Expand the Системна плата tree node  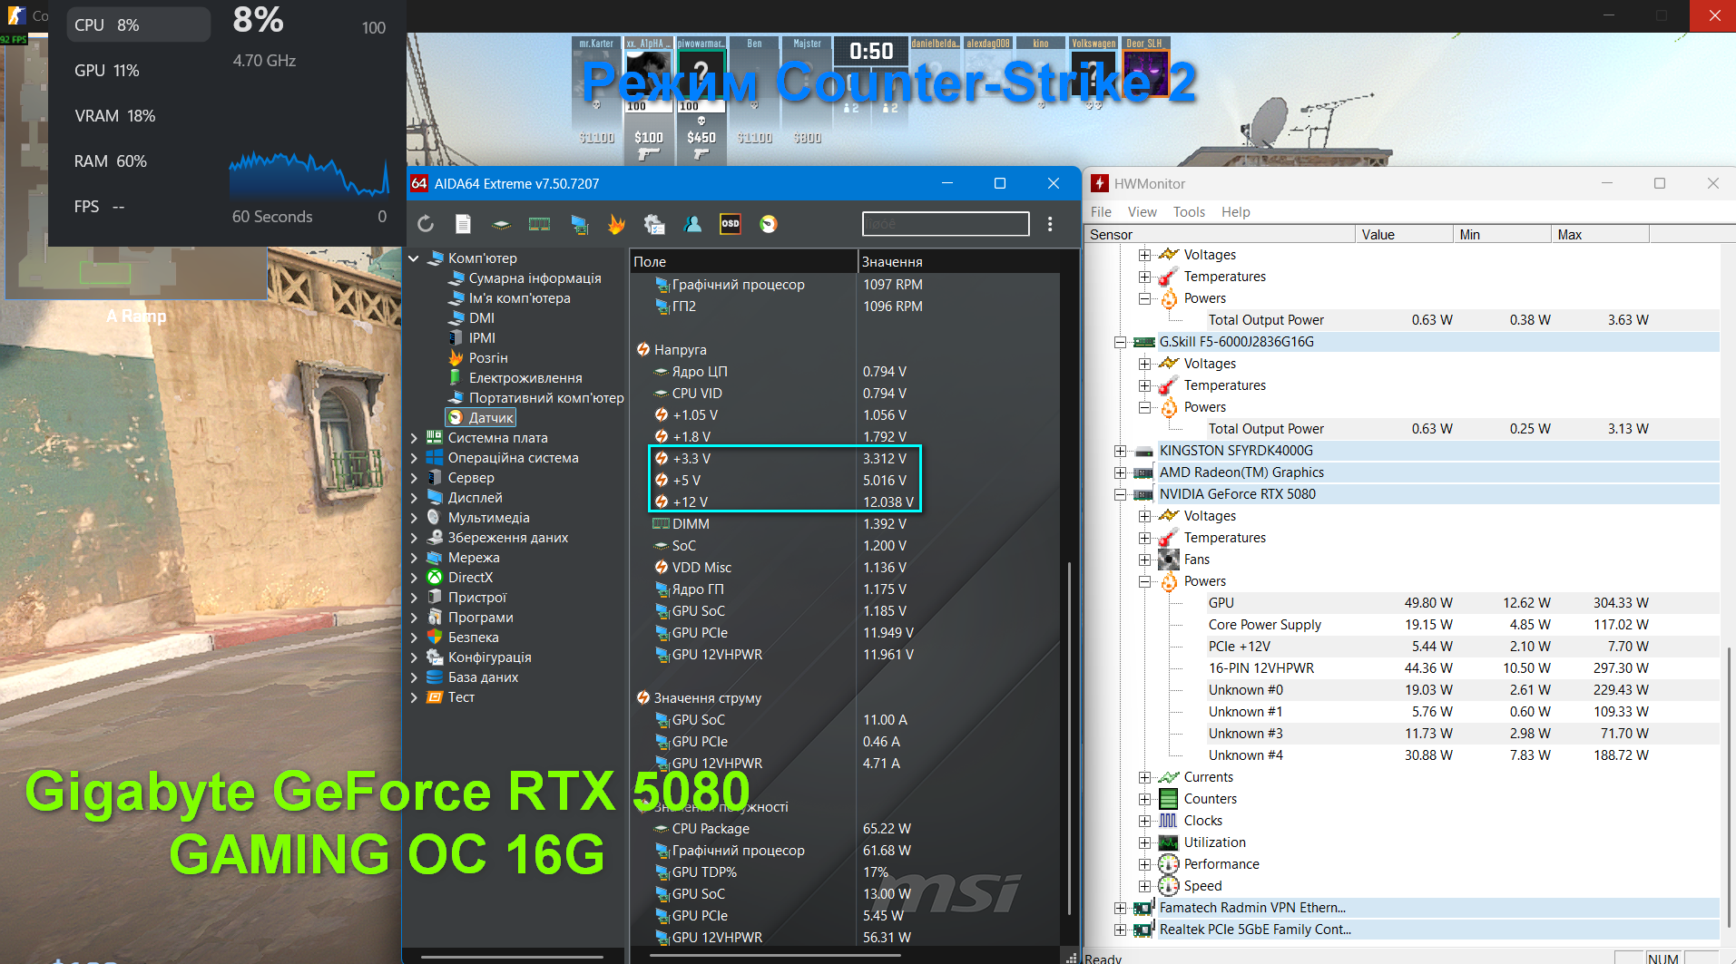[x=414, y=438]
